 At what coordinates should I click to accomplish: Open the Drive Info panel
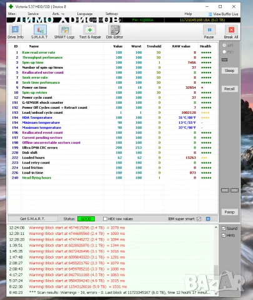pos(15,32)
